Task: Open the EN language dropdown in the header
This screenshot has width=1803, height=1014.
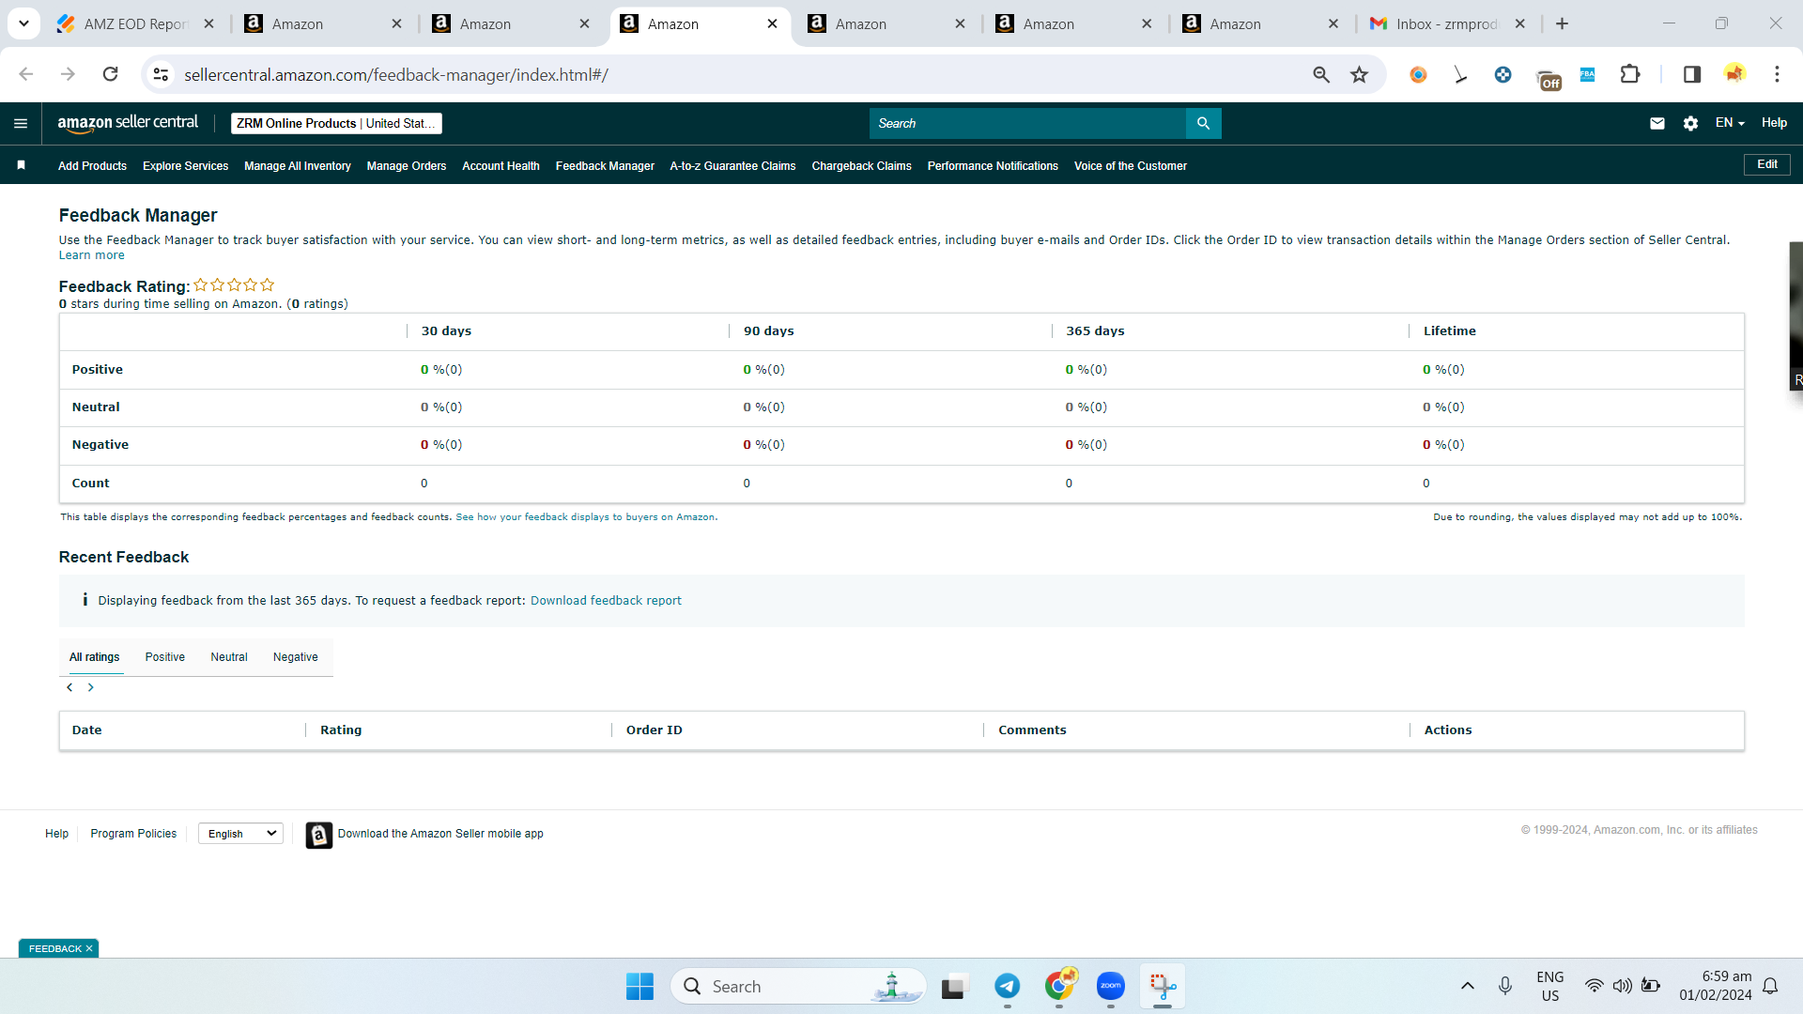Action: pyautogui.click(x=1730, y=123)
